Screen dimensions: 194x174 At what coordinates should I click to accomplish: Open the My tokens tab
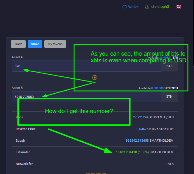(55, 44)
